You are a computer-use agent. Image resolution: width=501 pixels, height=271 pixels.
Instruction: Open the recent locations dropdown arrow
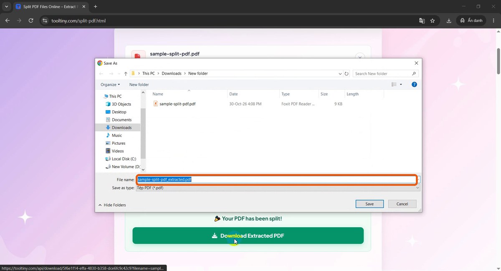pyautogui.click(x=119, y=74)
